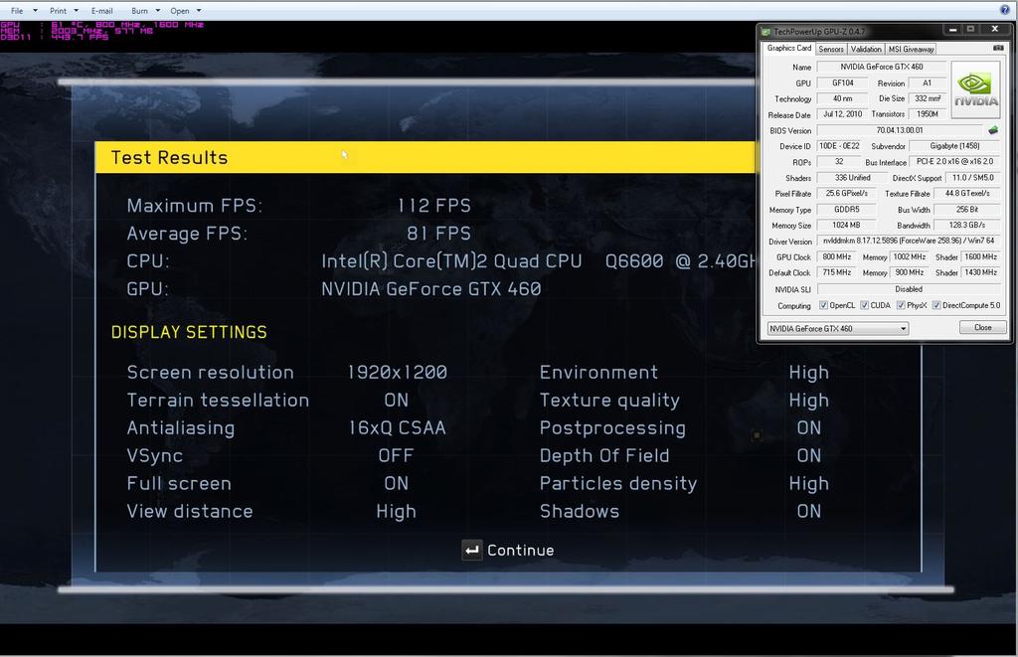Click the '1002 MHz' Memory clock value
The width and height of the screenshot is (1018, 657).
tap(909, 257)
